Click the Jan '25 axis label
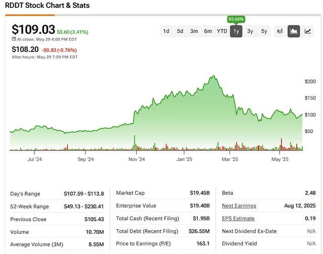Image resolution: width=323 pixels, height=254 pixels. 184,159
